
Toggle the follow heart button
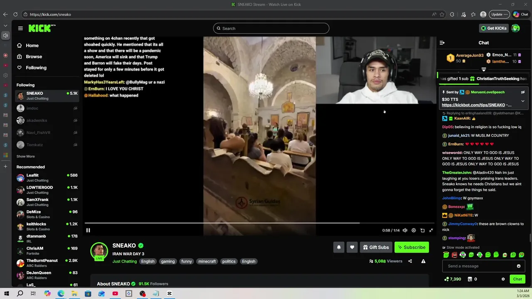pyautogui.click(x=352, y=248)
